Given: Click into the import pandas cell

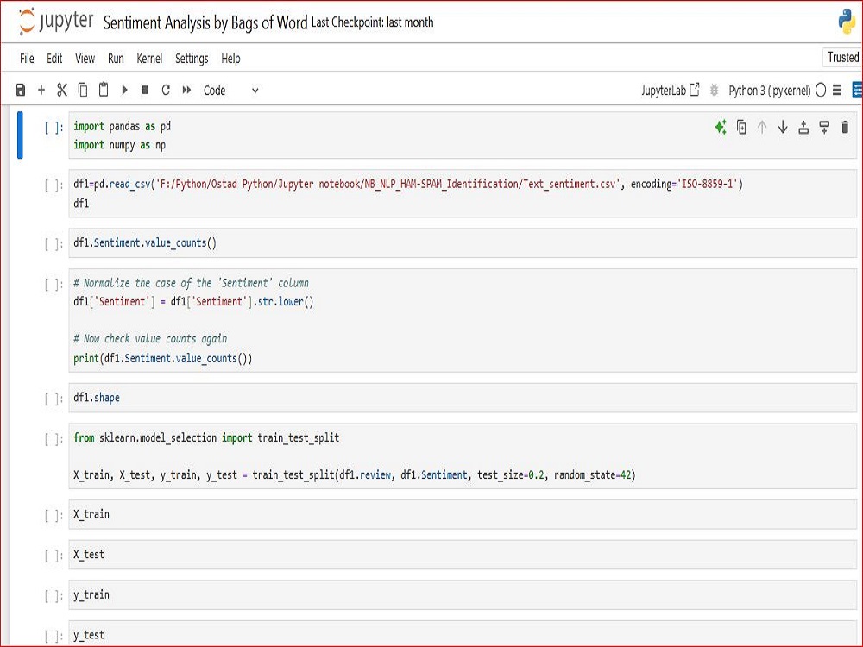Looking at the screenshot, I should (463, 135).
